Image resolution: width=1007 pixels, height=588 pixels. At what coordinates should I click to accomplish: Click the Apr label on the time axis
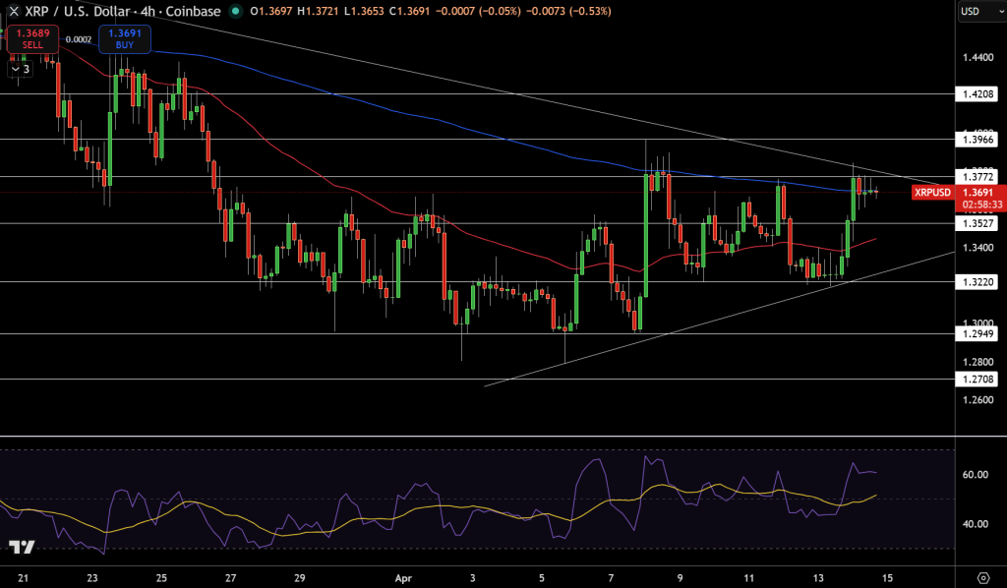[x=402, y=578]
